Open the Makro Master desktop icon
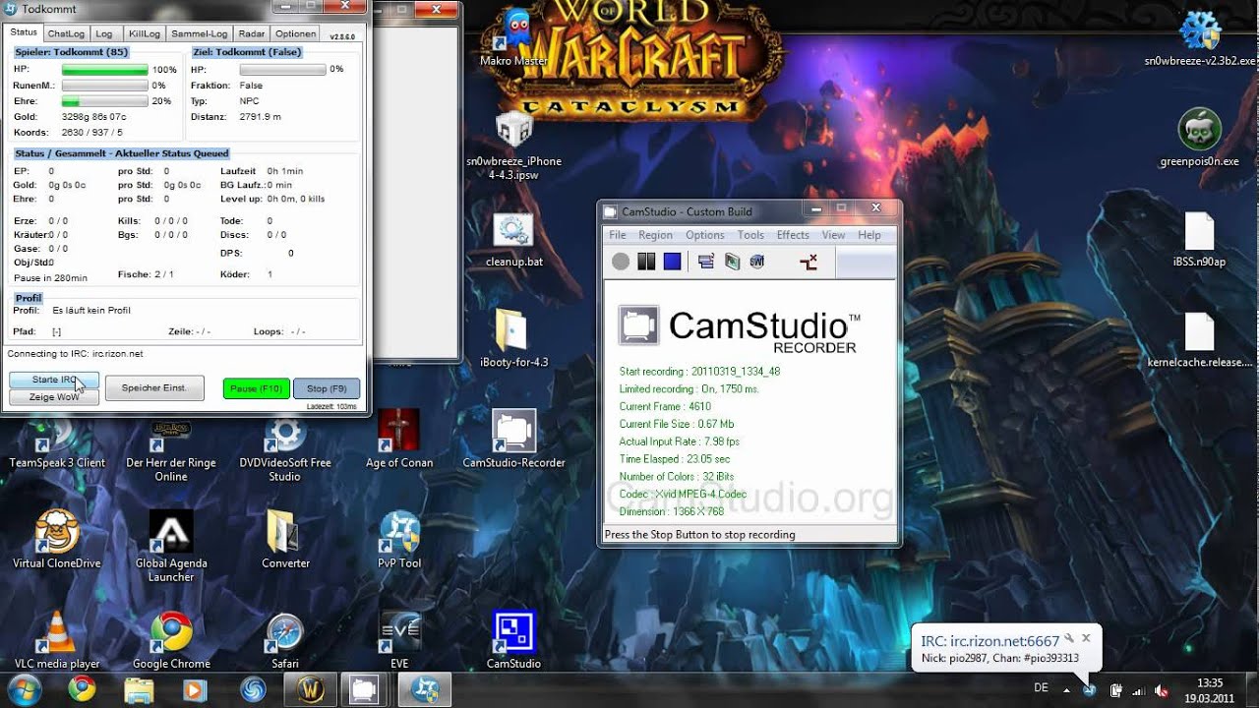 513,37
